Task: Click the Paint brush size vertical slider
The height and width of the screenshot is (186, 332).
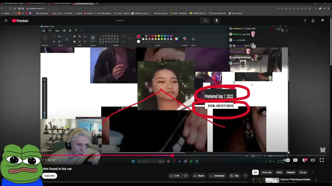Action: pos(45,98)
